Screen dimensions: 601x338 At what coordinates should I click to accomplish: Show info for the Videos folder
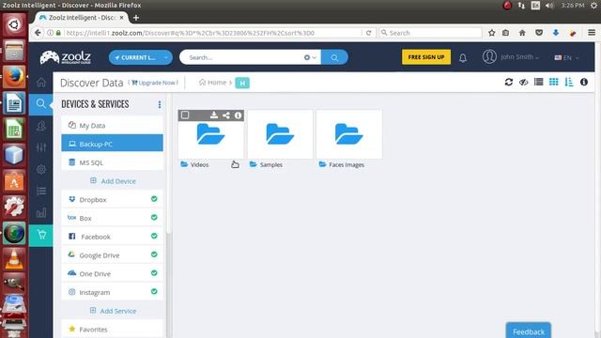coord(238,115)
